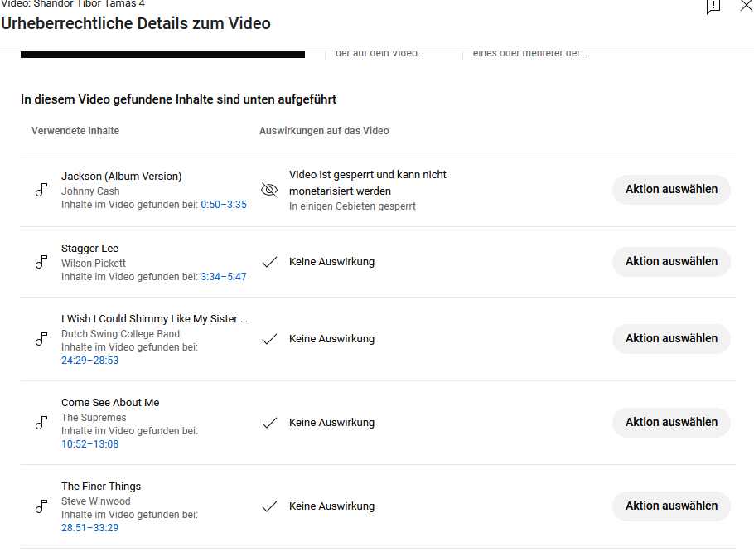This screenshot has height=557, width=754.
Task: Jump to timestamp 28:51–33:29
Action: pyautogui.click(x=90, y=528)
